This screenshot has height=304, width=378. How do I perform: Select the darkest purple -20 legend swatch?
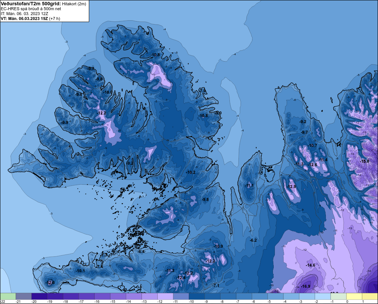click(39, 296)
